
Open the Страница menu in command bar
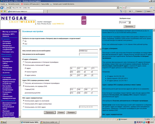[x=138, y=11]
